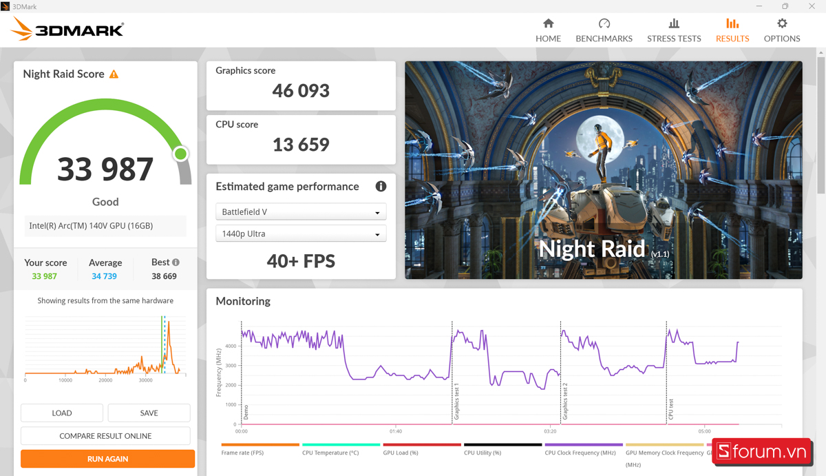Click the Graphics test 2 chart marker

(565, 402)
